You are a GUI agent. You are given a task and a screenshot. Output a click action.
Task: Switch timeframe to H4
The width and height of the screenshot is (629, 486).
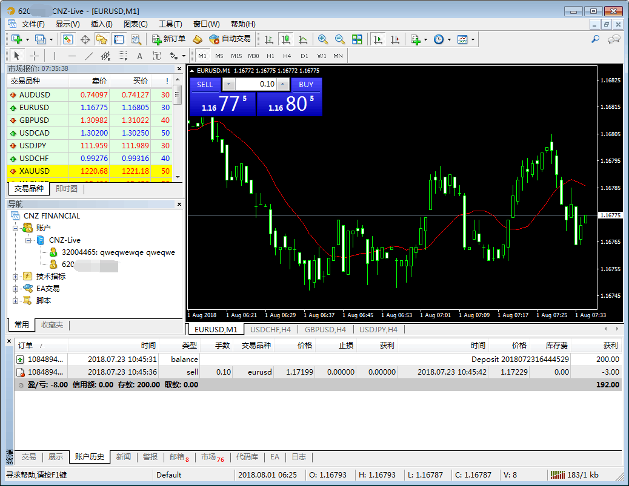pyautogui.click(x=287, y=56)
